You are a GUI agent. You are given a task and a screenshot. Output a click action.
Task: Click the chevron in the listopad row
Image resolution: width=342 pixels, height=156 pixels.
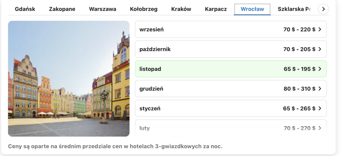(x=320, y=69)
